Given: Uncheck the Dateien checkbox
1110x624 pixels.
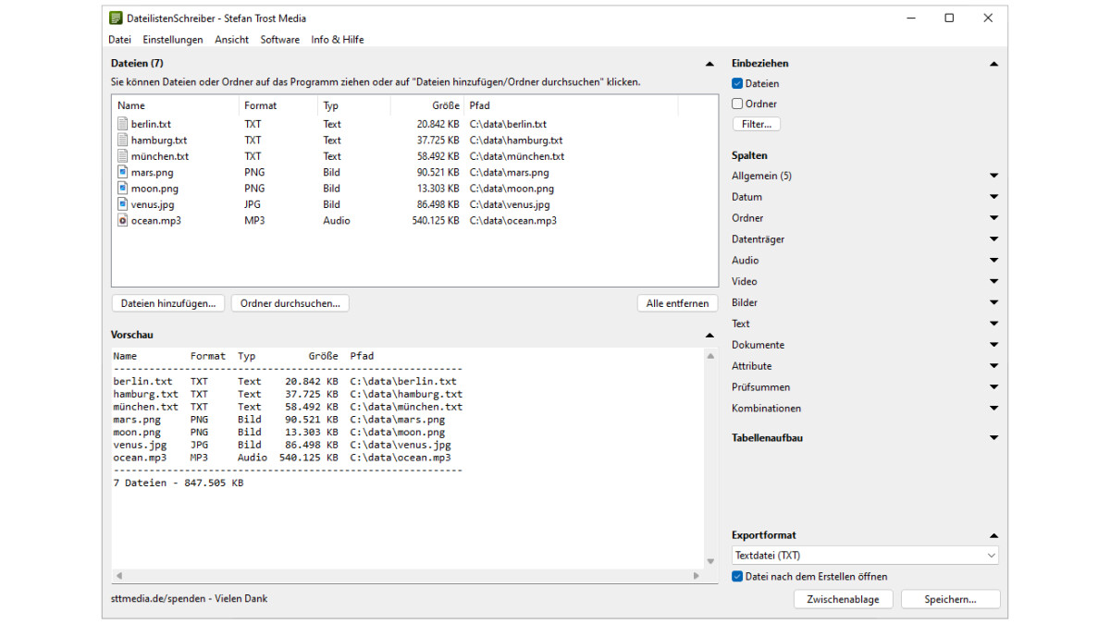Looking at the screenshot, I should 737,84.
